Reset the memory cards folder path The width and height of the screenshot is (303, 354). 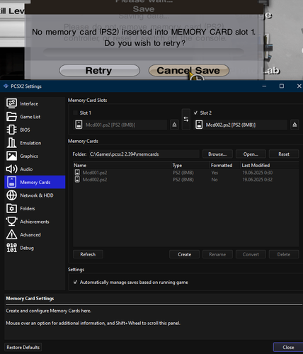[284, 154]
